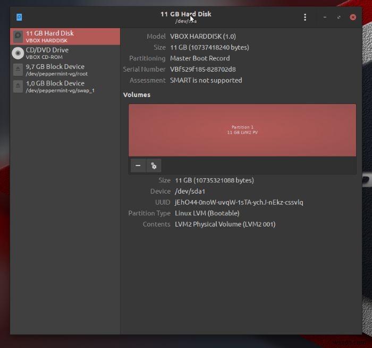Click the /dev/sda1 device value
This screenshot has height=348, width=372.
point(190,191)
